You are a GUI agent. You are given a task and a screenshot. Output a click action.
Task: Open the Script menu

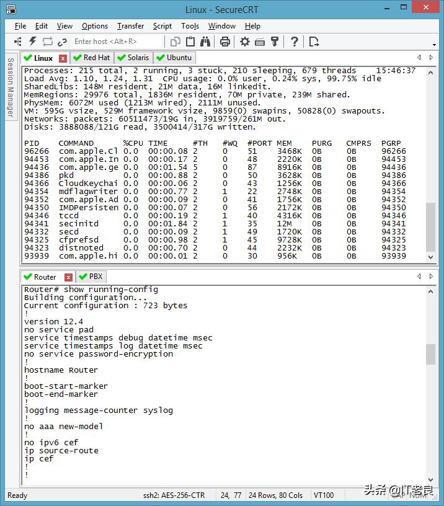tap(162, 26)
